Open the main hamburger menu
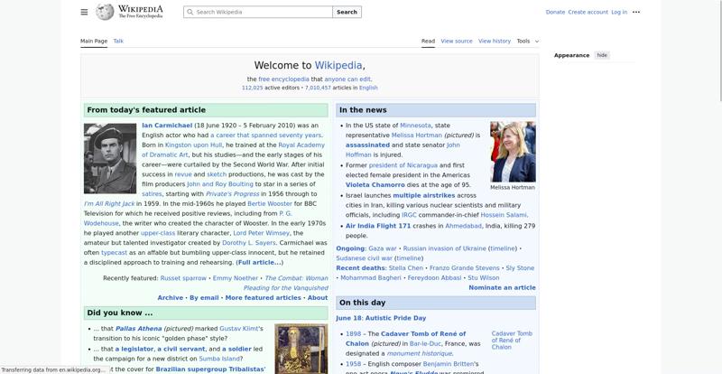Screen dimensions: 722x374 [84, 12]
